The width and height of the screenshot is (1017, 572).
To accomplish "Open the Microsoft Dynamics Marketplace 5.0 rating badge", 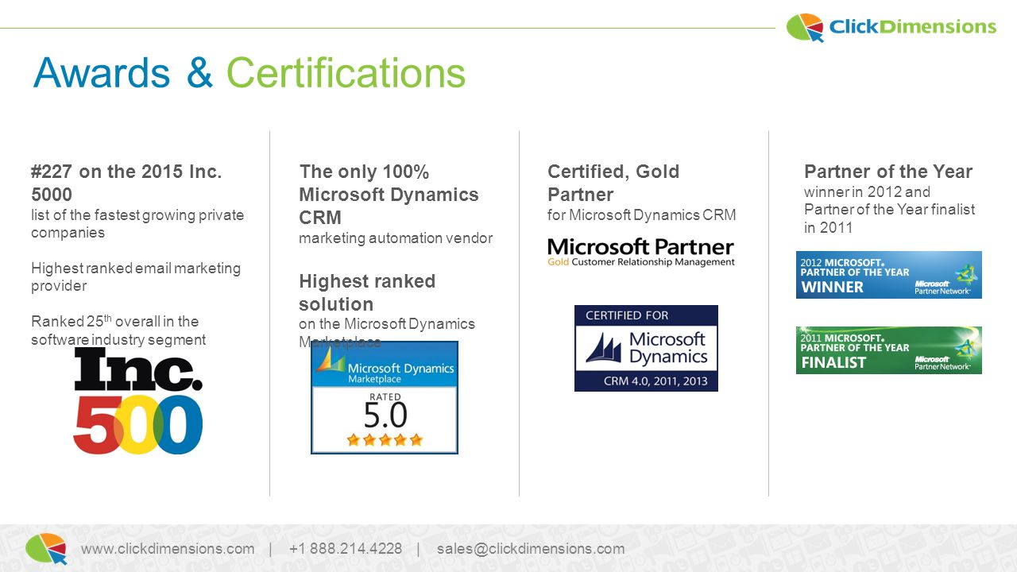I will click(385, 397).
